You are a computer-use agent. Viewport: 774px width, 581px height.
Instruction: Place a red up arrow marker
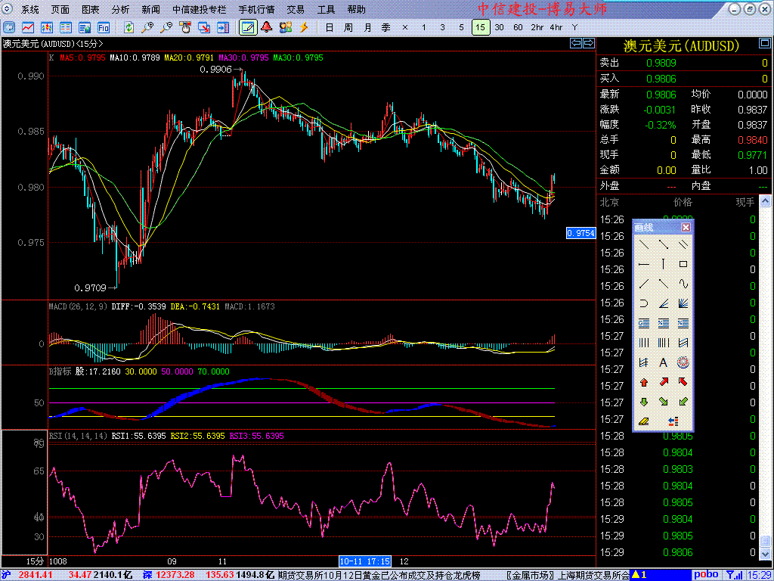click(x=644, y=382)
